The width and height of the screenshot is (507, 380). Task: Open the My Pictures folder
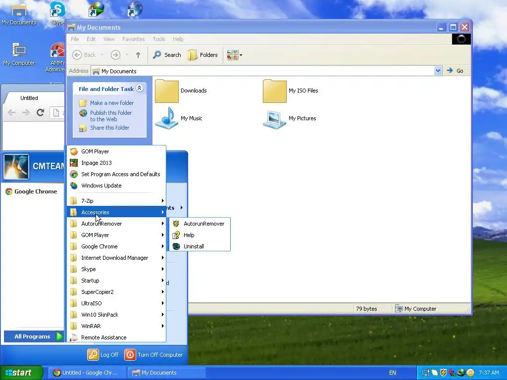click(289, 119)
